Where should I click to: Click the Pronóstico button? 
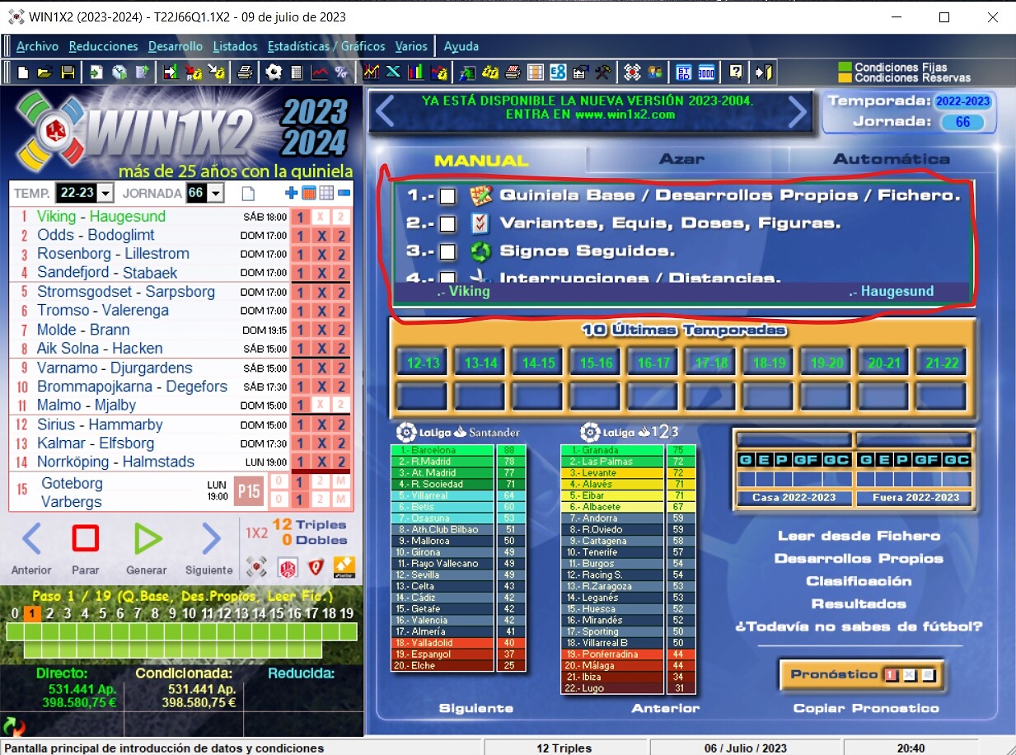[862, 675]
